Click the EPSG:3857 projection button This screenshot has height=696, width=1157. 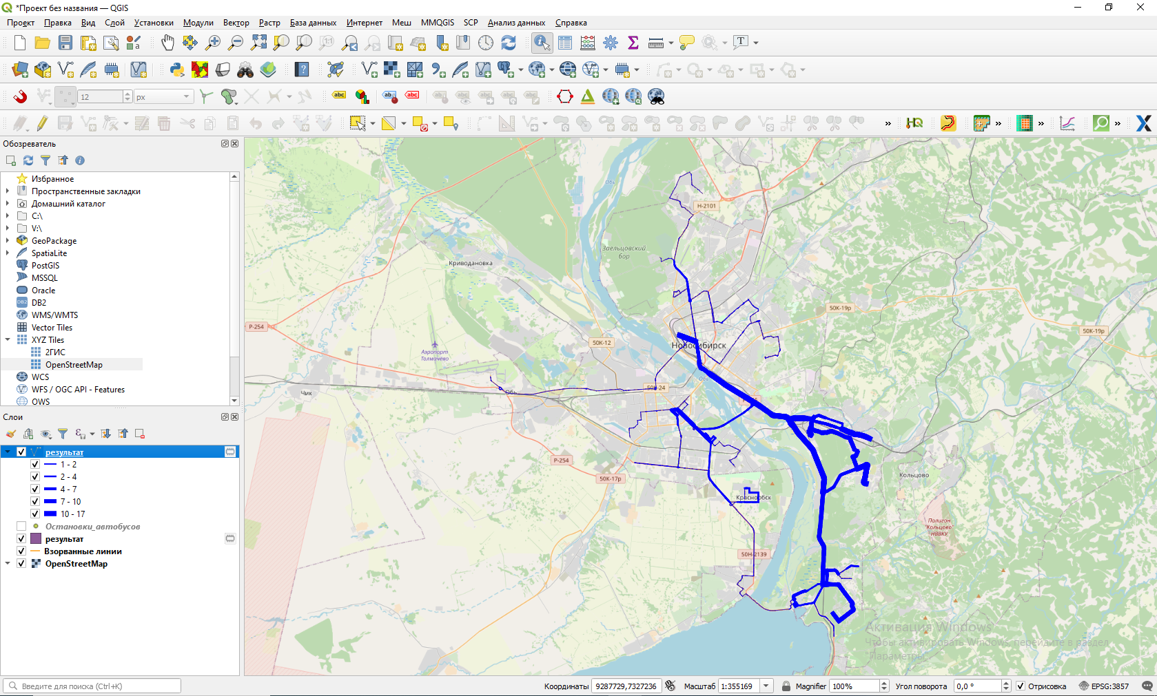coord(1103,686)
